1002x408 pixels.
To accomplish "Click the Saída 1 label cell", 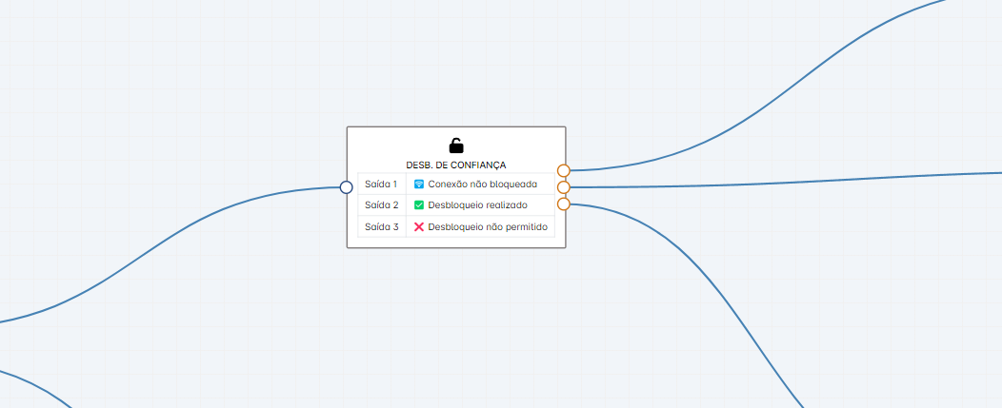I will pos(381,185).
